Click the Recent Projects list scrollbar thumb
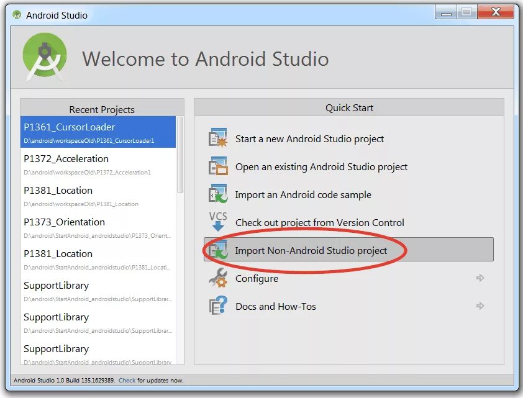This screenshot has height=398, width=523. (x=180, y=155)
